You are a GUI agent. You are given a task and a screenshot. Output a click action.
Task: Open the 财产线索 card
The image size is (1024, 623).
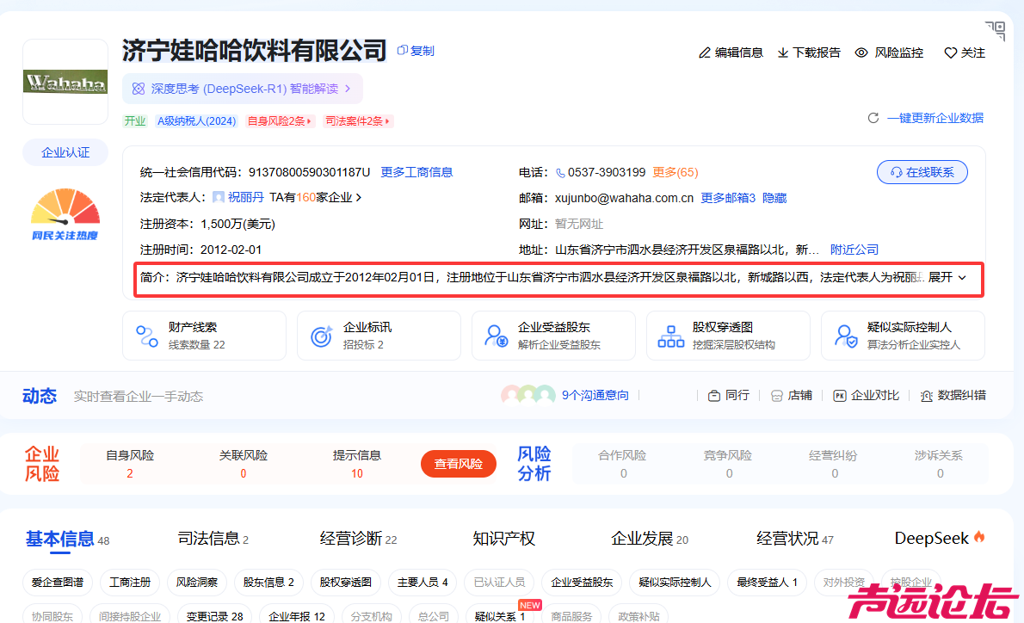pos(205,335)
